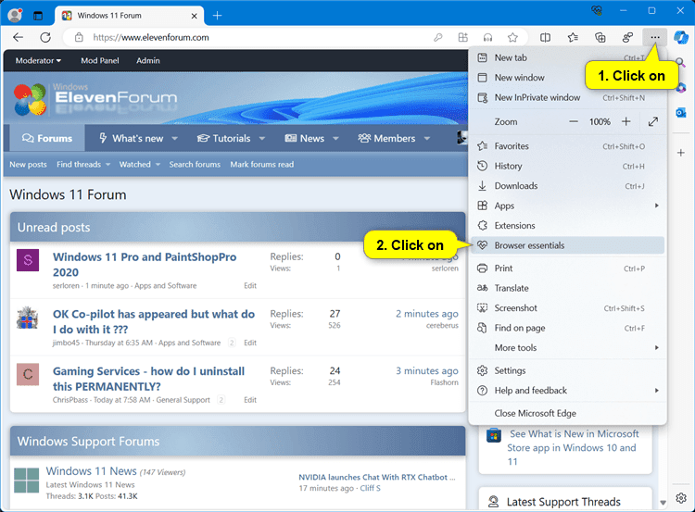Screen dimensions: 695x512
Task: Click the browser Back arrow
Action: pos(19,38)
